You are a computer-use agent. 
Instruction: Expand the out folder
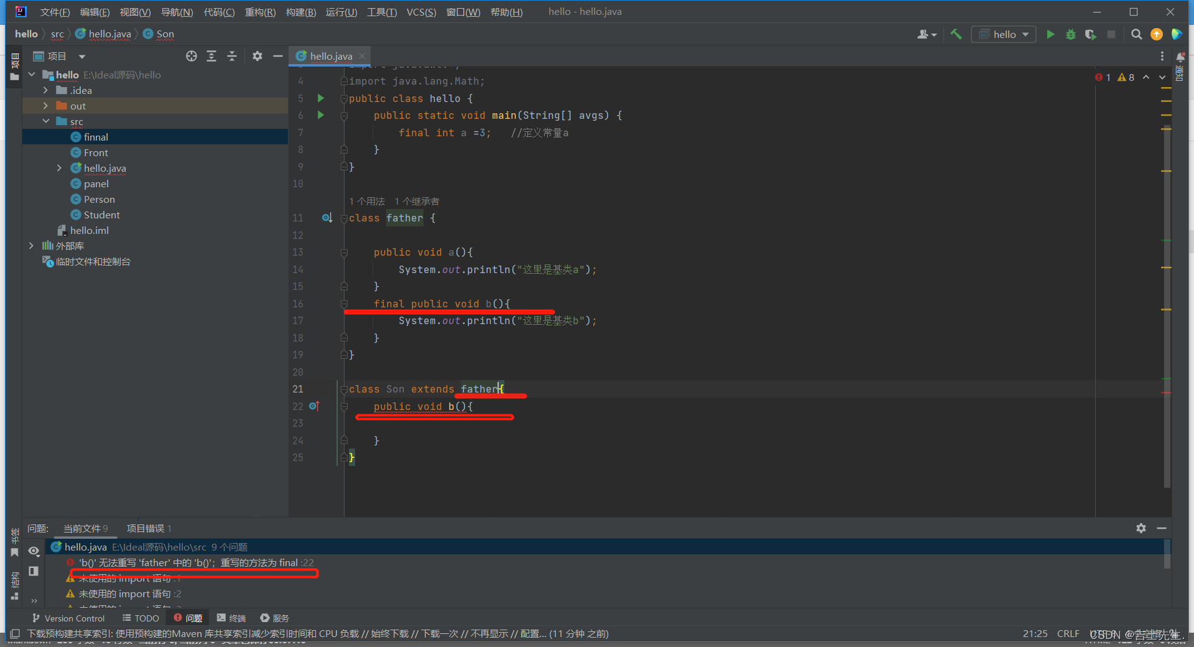45,106
